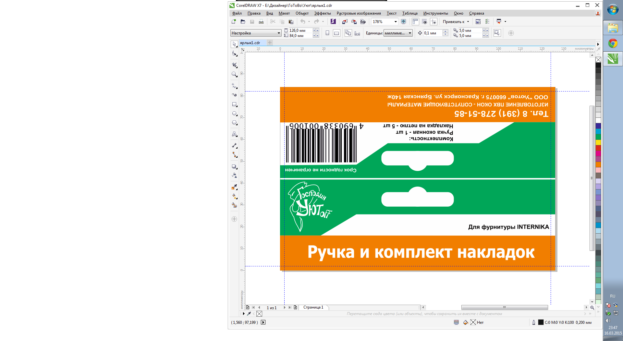623x341 pixels.
Task: Go to the next page arrow
Action: tap(285, 307)
